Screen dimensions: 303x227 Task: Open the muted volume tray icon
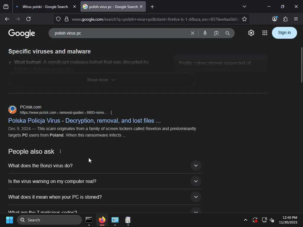point(272,220)
